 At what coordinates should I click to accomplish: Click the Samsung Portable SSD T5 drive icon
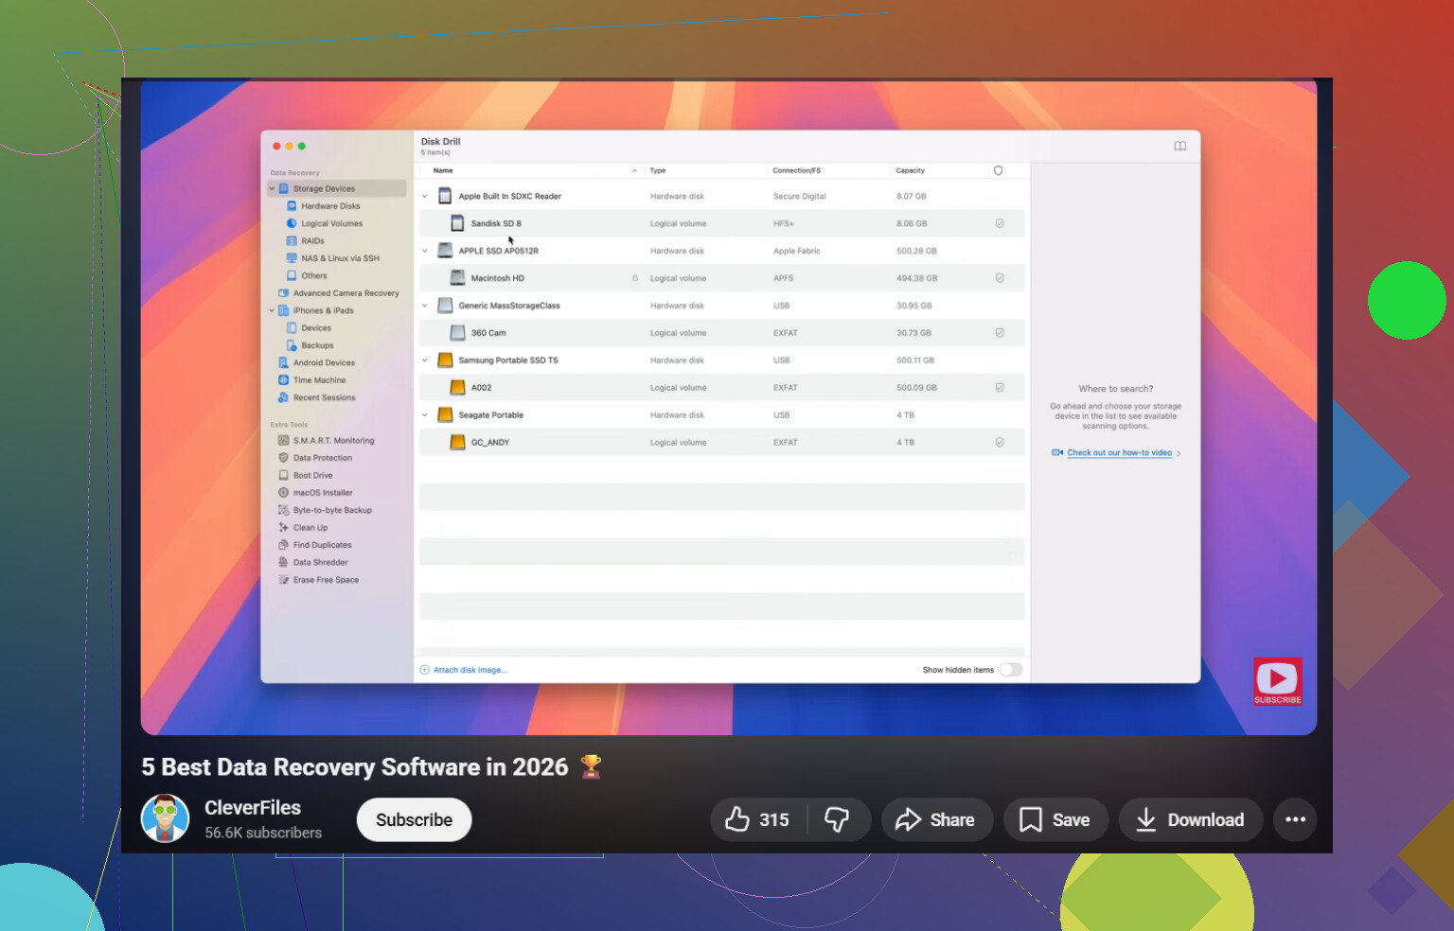tap(445, 360)
